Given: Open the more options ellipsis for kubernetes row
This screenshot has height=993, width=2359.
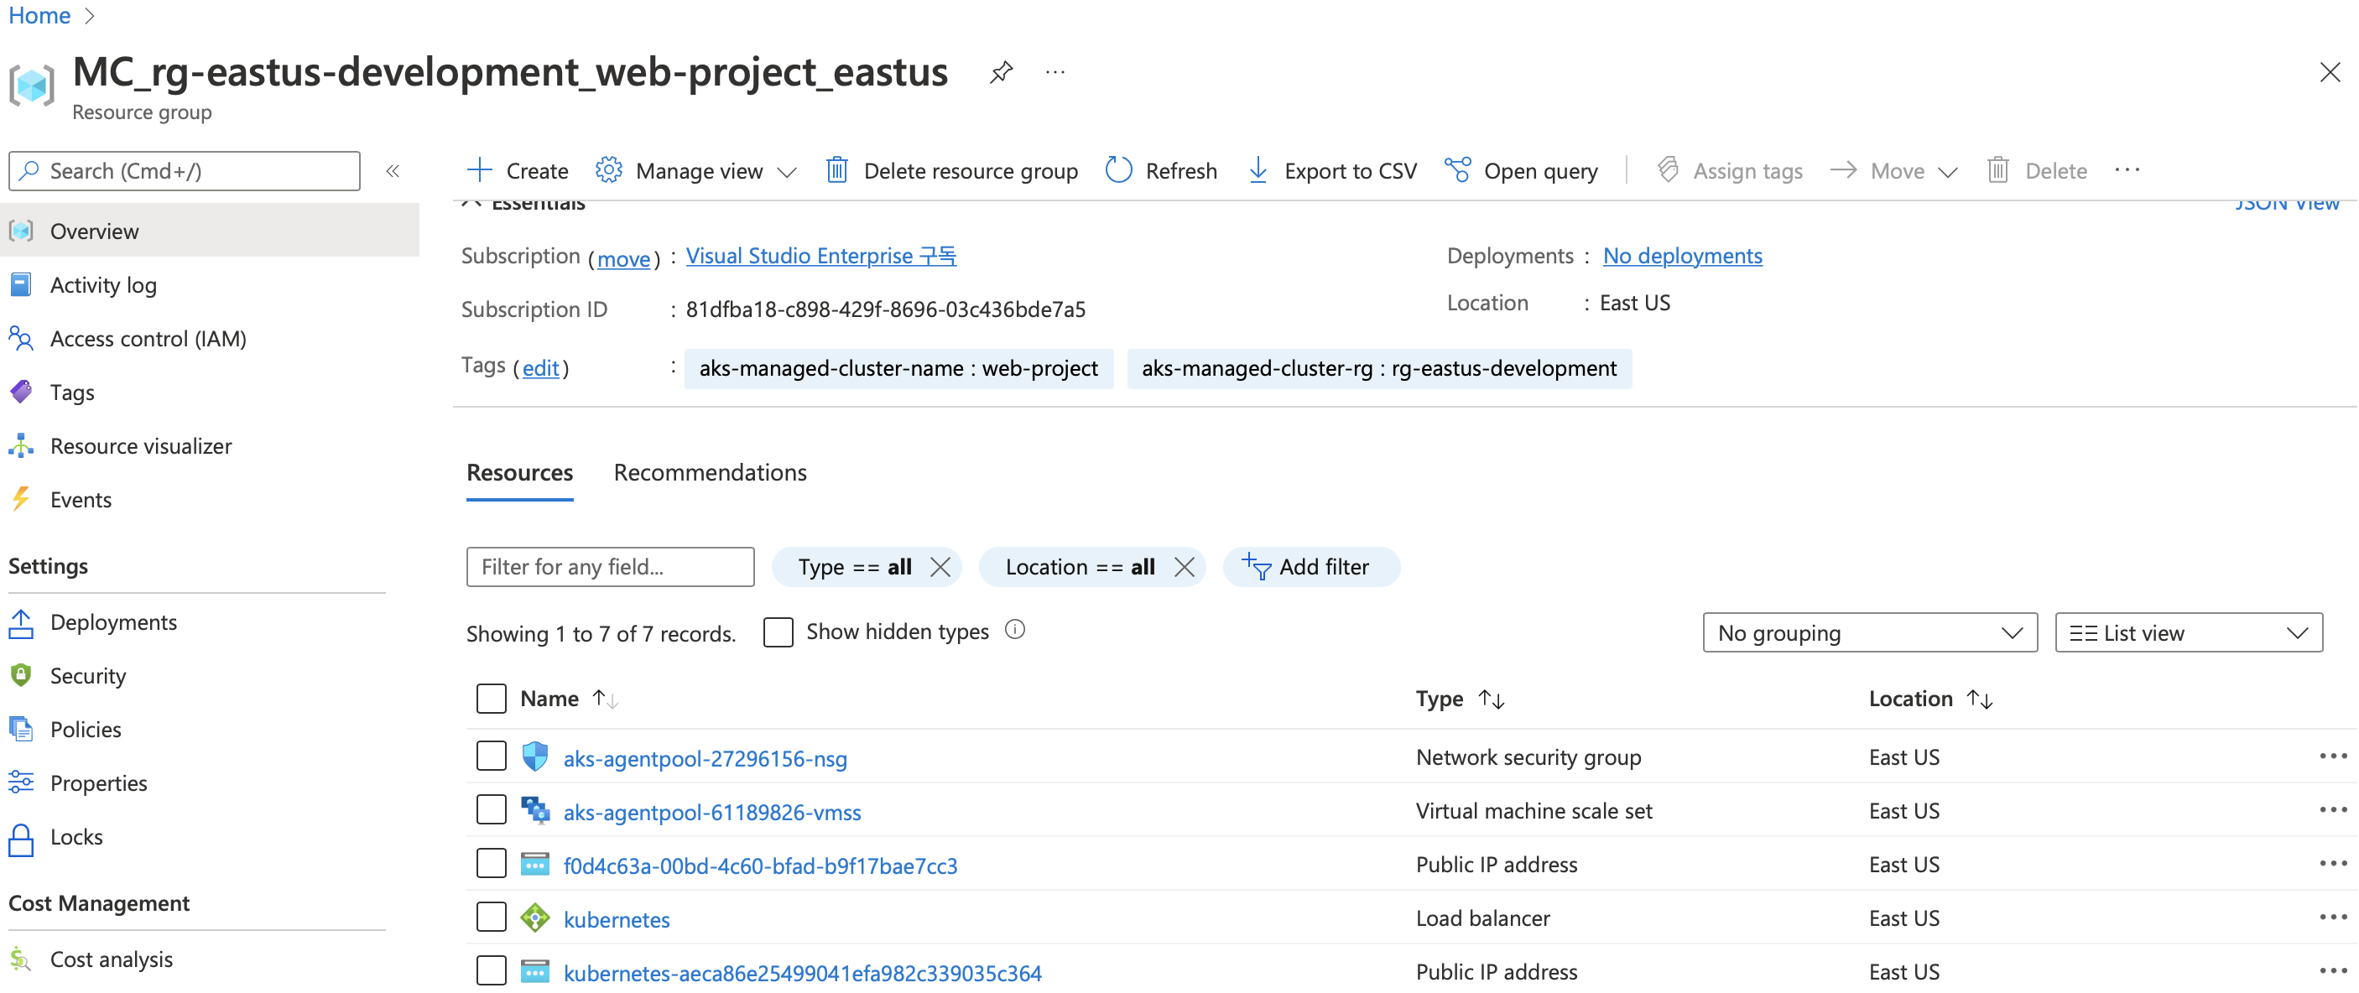Looking at the screenshot, I should tap(2331, 918).
